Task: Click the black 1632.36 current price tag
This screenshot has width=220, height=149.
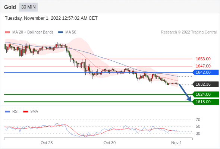Action: click(x=205, y=84)
